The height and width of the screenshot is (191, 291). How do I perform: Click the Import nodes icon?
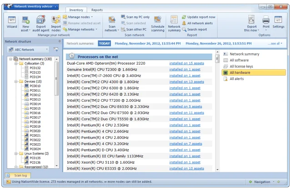(x=56, y=20)
